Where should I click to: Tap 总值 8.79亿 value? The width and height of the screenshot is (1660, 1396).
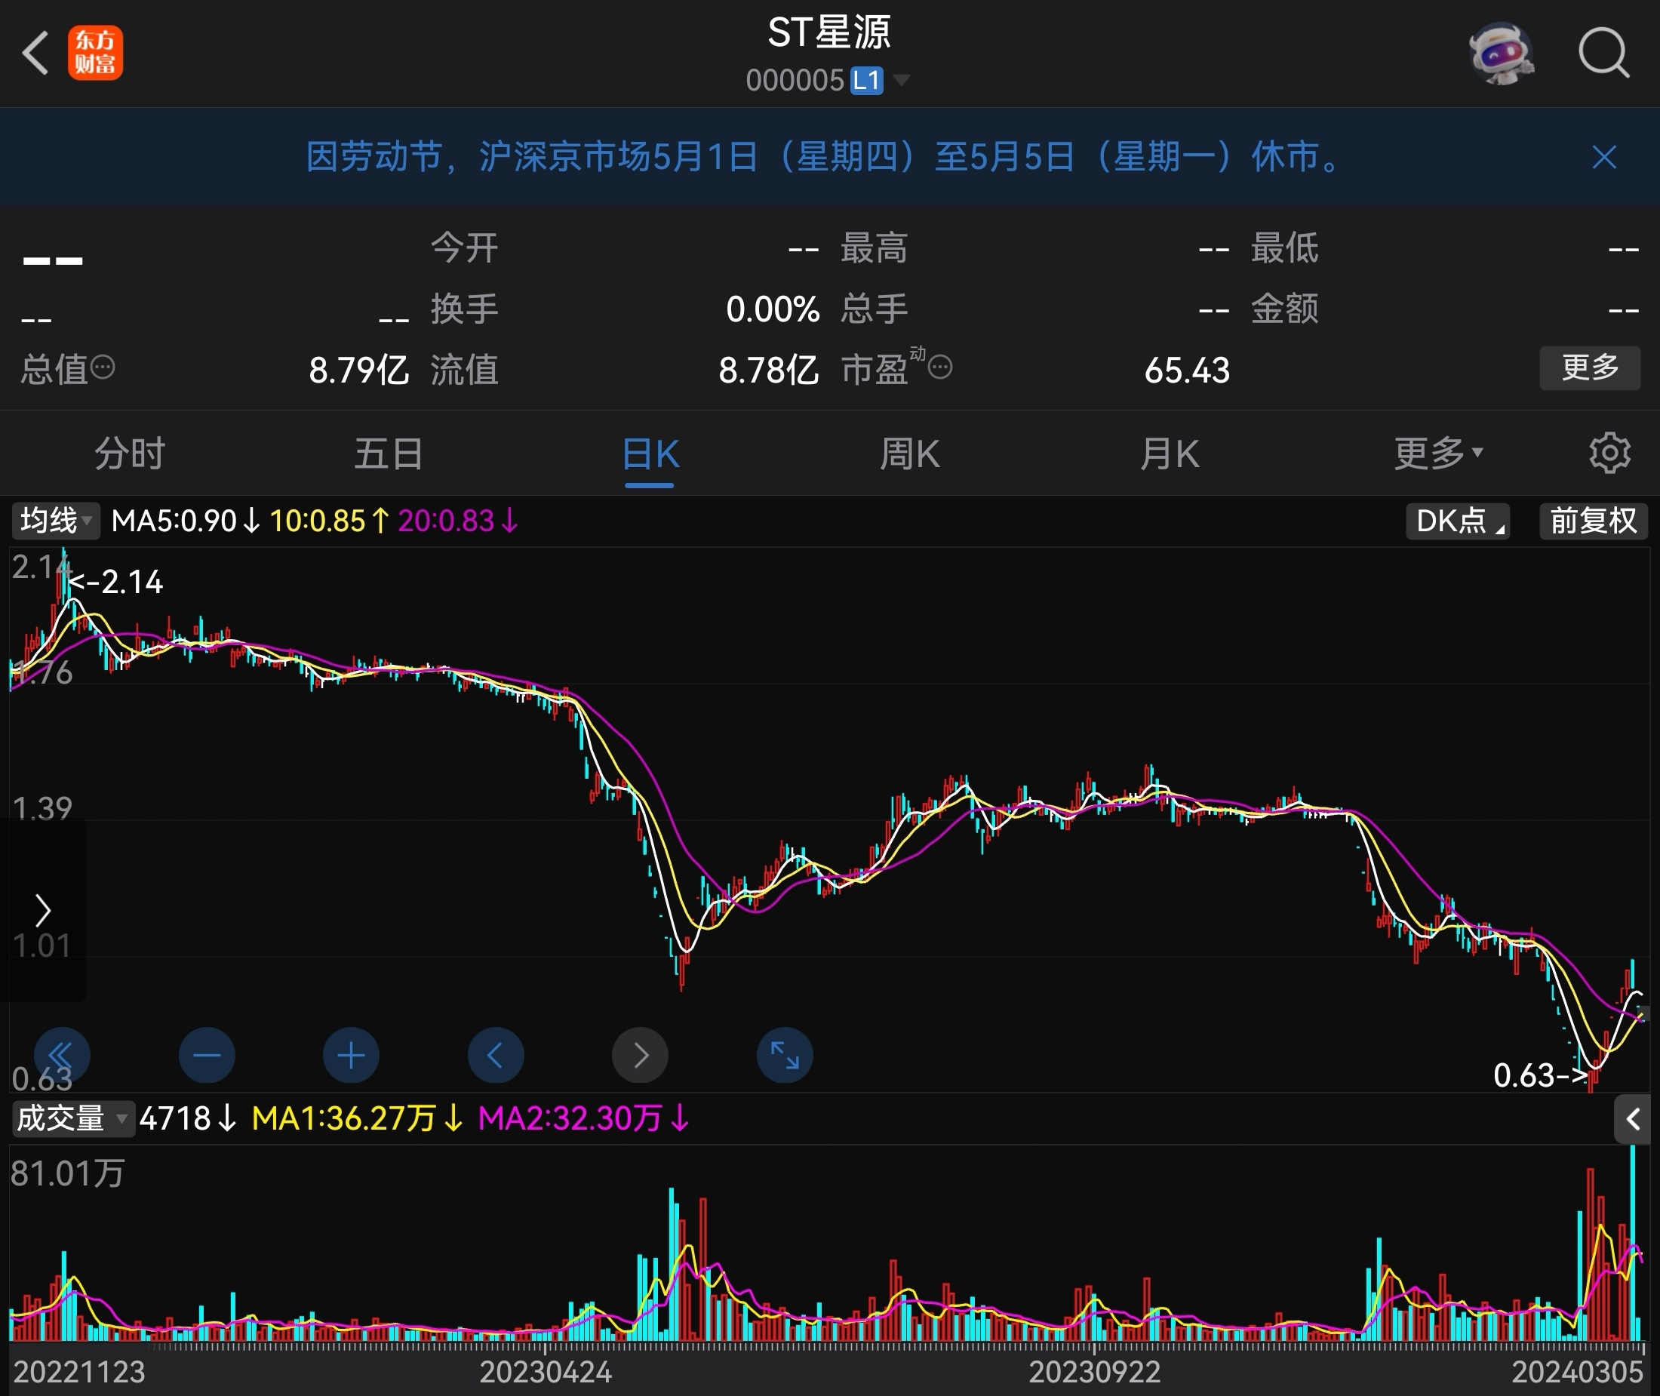click(x=358, y=370)
